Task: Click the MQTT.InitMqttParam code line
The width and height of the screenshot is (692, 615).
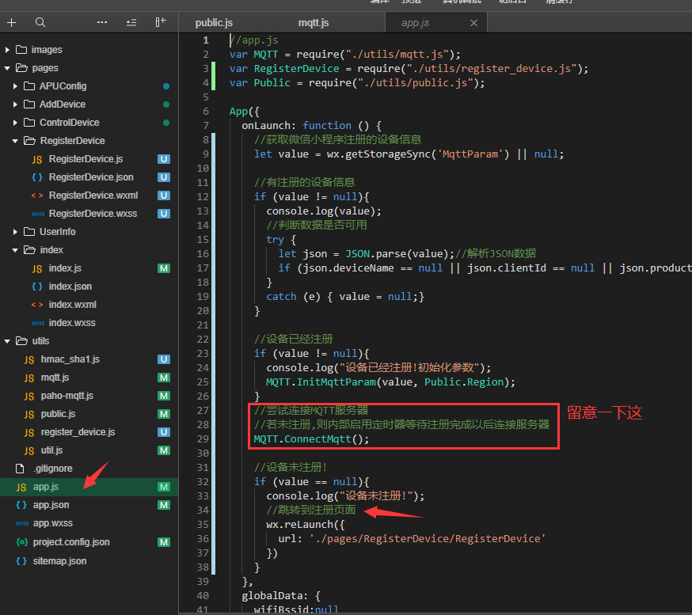Action: 390,382
